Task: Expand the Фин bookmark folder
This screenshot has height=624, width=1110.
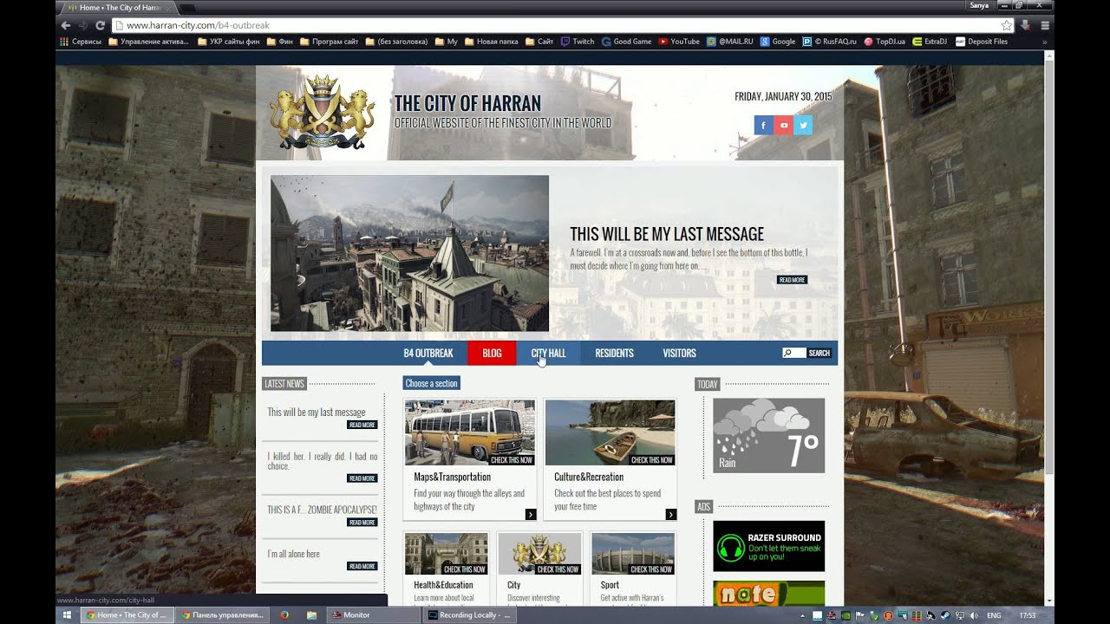Action: [280, 42]
